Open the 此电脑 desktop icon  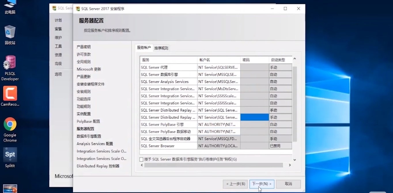(x=10, y=7)
